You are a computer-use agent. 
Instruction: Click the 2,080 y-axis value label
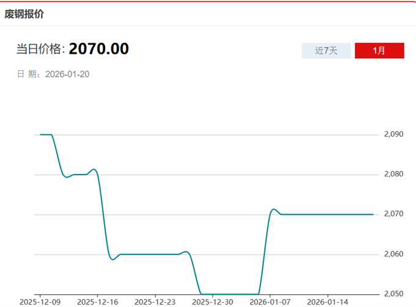(x=392, y=175)
